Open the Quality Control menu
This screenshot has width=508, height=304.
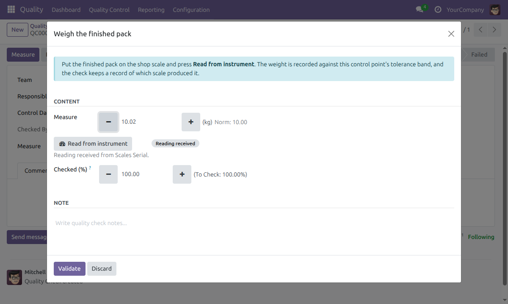(109, 9)
